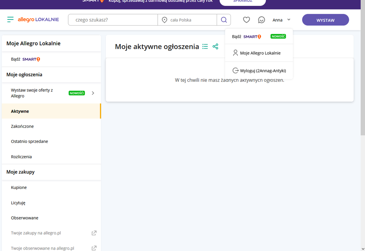Select Bądź SMART in account menu
This screenshot has width=365, height=251.
[x=259, y=37]
